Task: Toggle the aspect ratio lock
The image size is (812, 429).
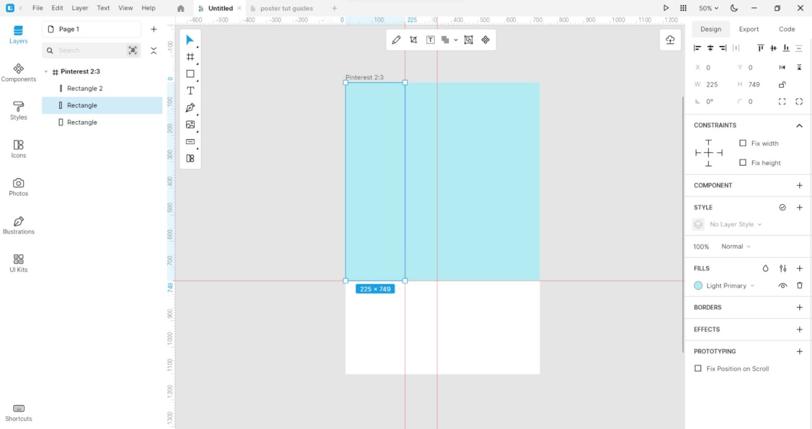Action: click(782, 85)
